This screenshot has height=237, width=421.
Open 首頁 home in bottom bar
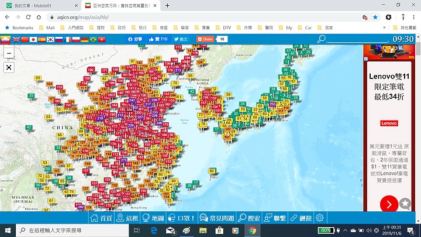(x=101, y=218)
